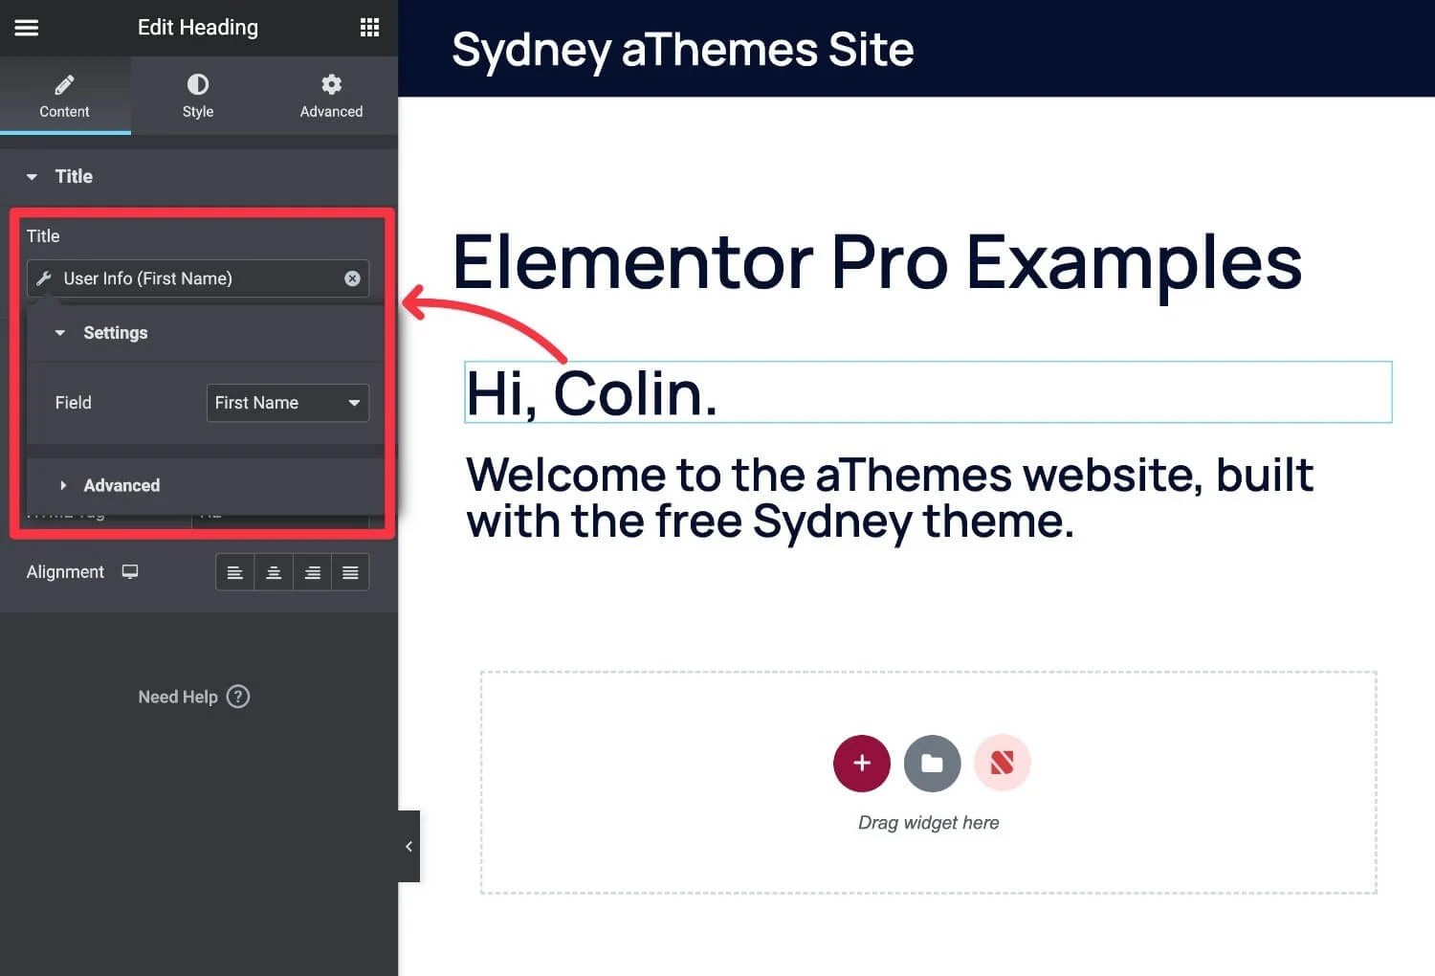The image size is (1435, 976).
Task: Add a new section with plus button
Action: pos(862,763)
